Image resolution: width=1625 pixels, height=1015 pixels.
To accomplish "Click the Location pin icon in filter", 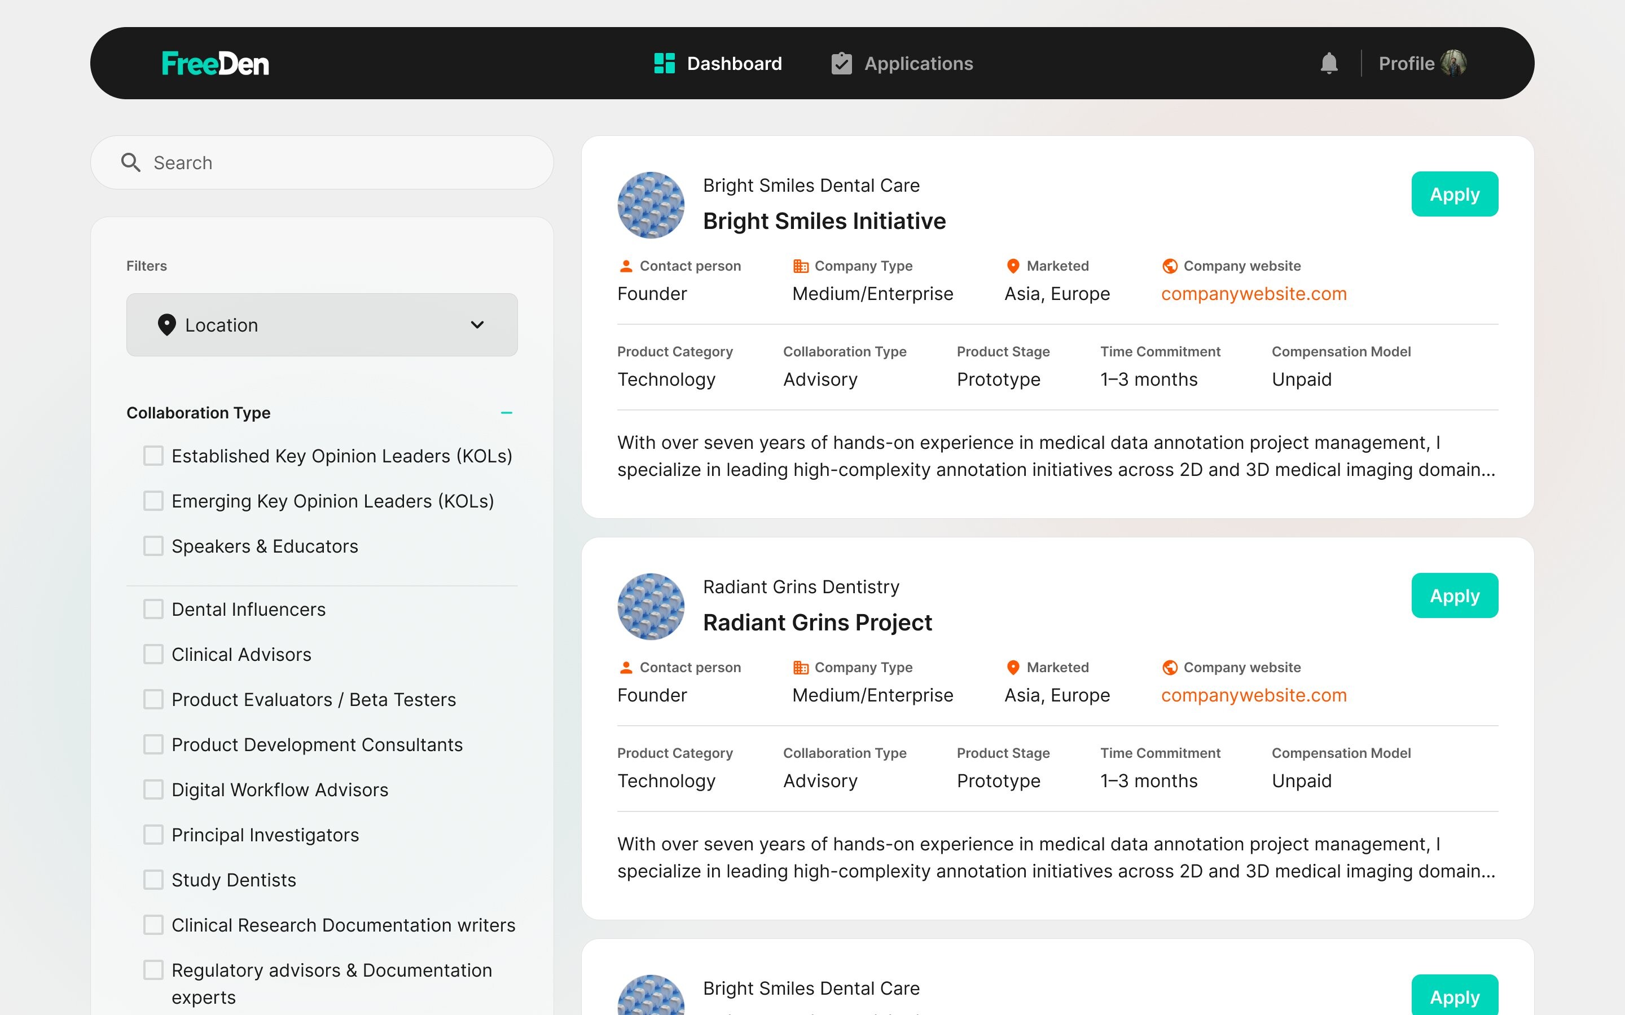I will [x=166, y=325].
